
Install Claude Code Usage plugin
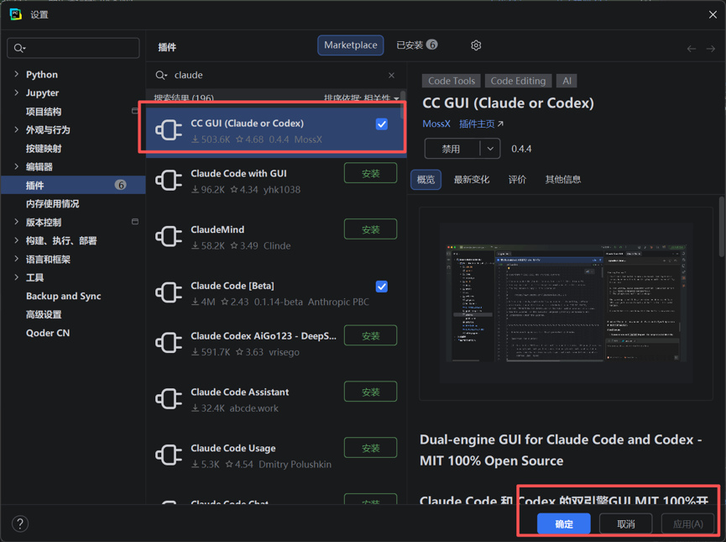coord(370,448)
